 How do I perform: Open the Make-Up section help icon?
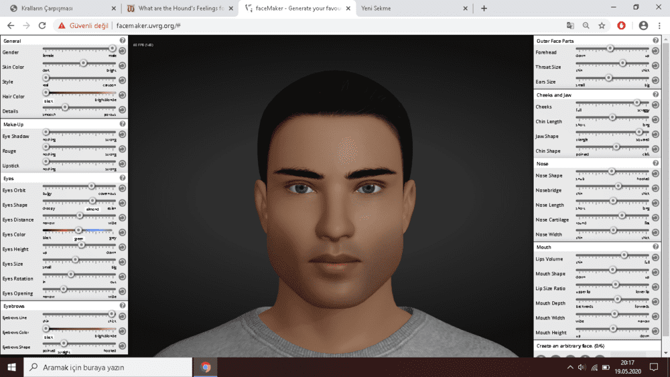click(x=123, y=124)
